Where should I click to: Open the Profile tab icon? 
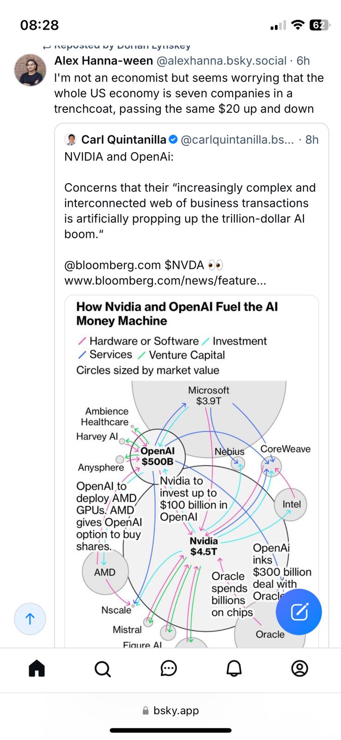pyautogui.click(x=300, y=668)
